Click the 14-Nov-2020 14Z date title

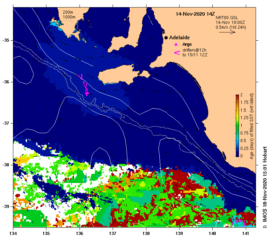click(x=195, y=14)
